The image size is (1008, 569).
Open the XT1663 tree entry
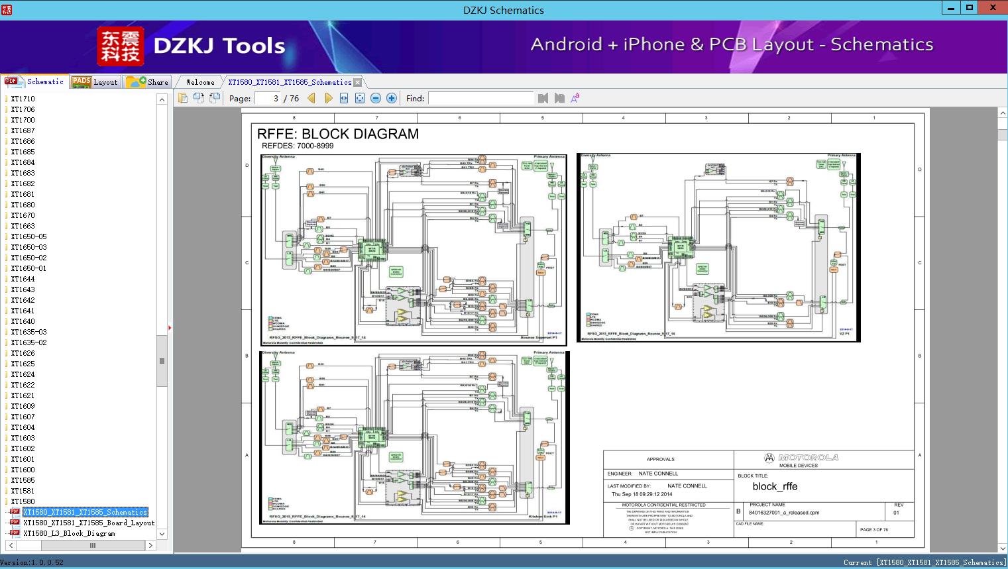(23, 226)
